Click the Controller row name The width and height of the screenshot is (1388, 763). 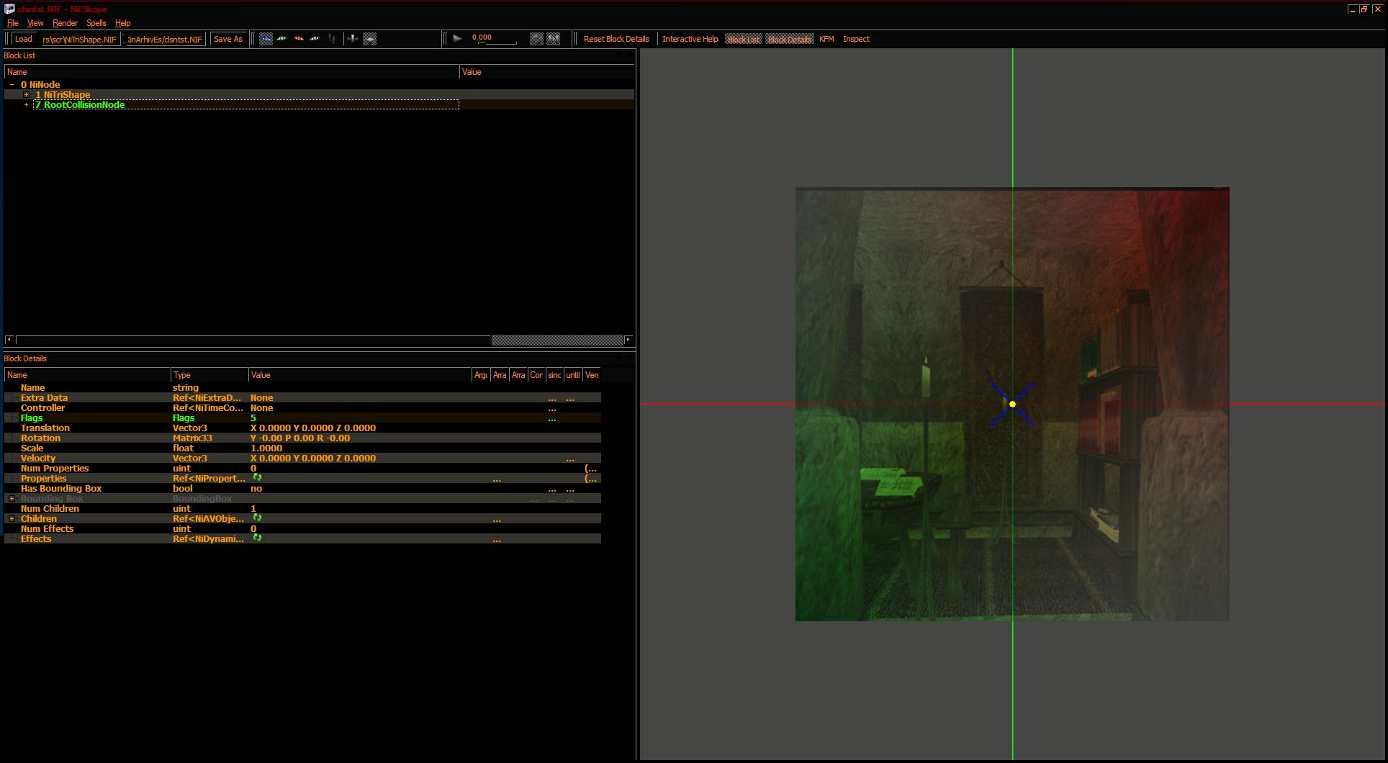point(42,407)
